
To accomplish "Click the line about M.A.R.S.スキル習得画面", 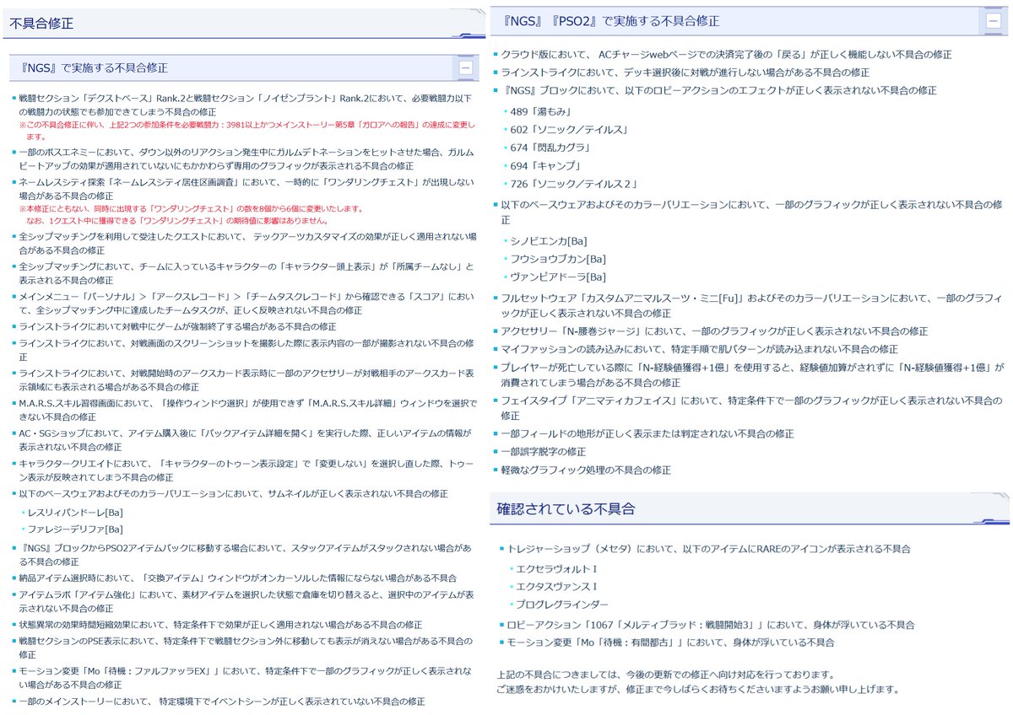I will click(x=247, y=410).
